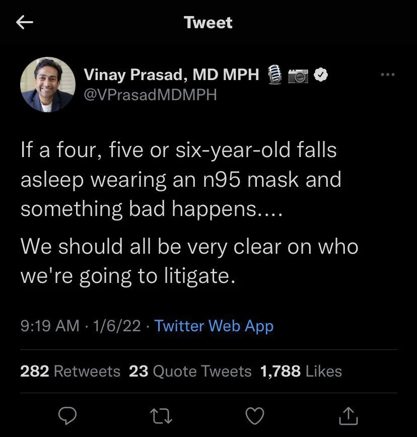Open the @VPrasadMDMPH handle
Screen dimensions: 417x437
coord(150,94)
